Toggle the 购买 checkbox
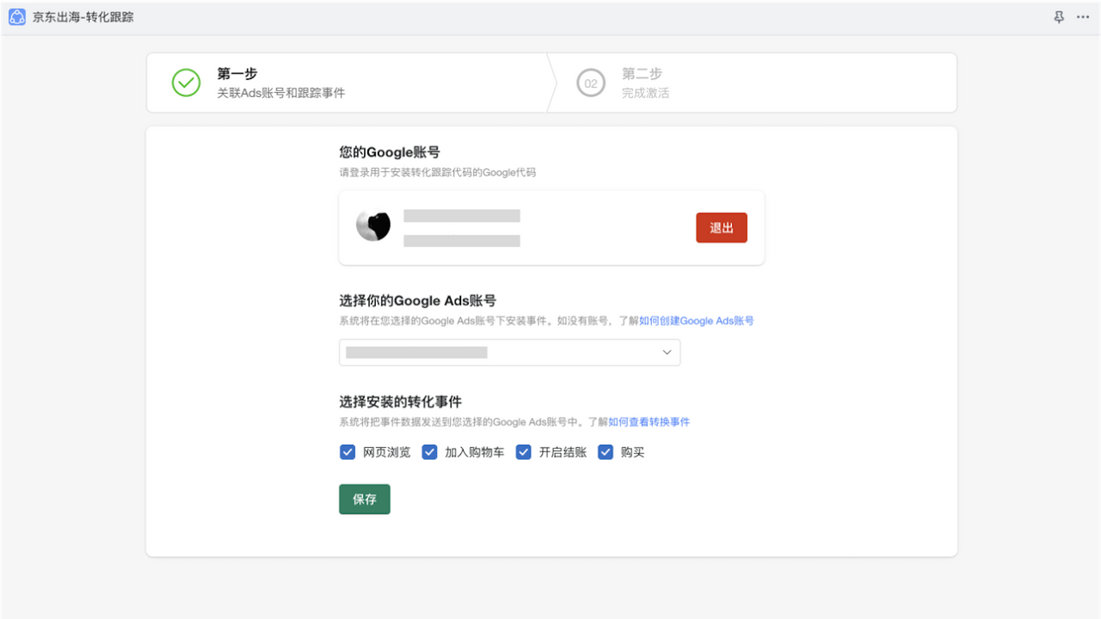The width and height of the screenshot is (1101, 619). pyautogui.click(x=606, y=452)
